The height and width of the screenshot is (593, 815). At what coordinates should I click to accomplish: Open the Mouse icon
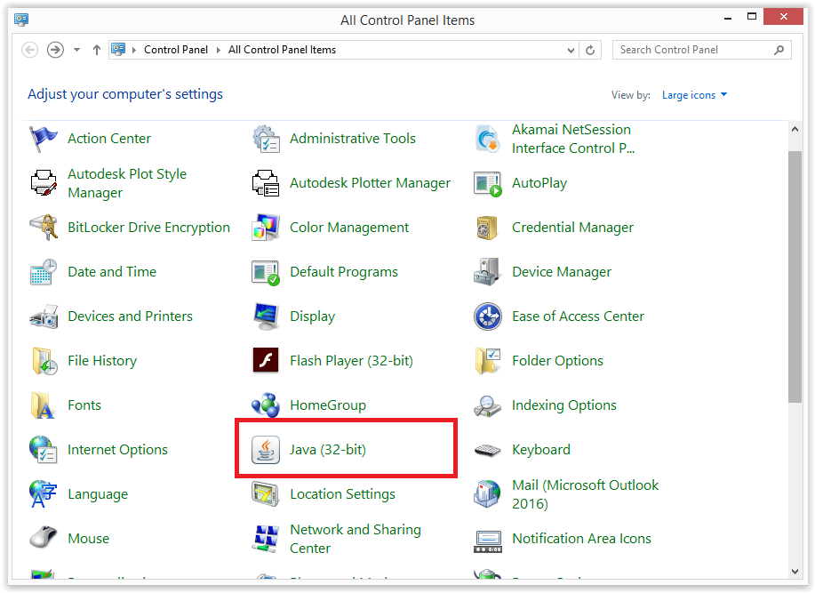[x=44, y=539]
